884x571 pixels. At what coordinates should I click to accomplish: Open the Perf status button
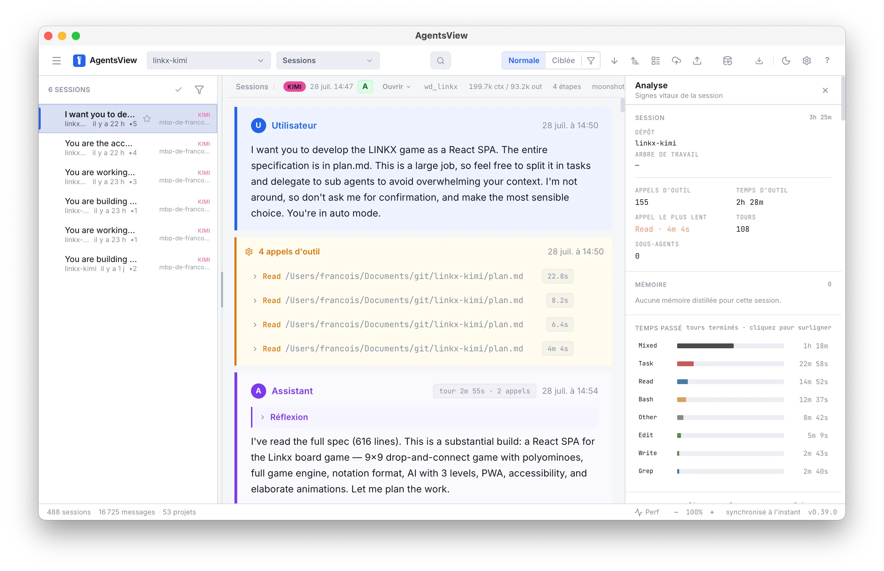click(647, 512)
